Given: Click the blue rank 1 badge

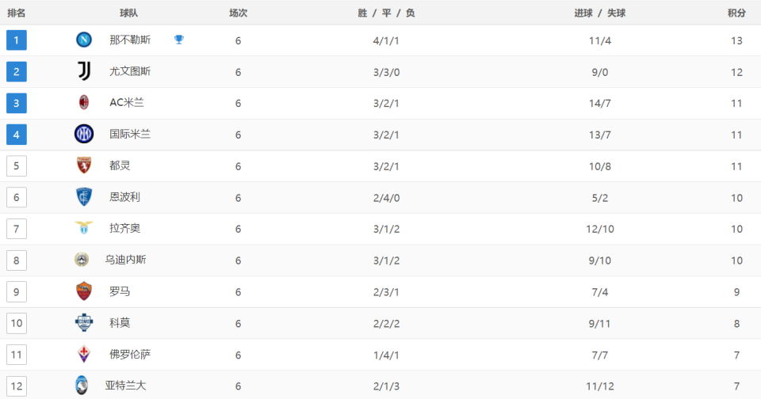Looking at the screenshot, I should pos(17,40).
